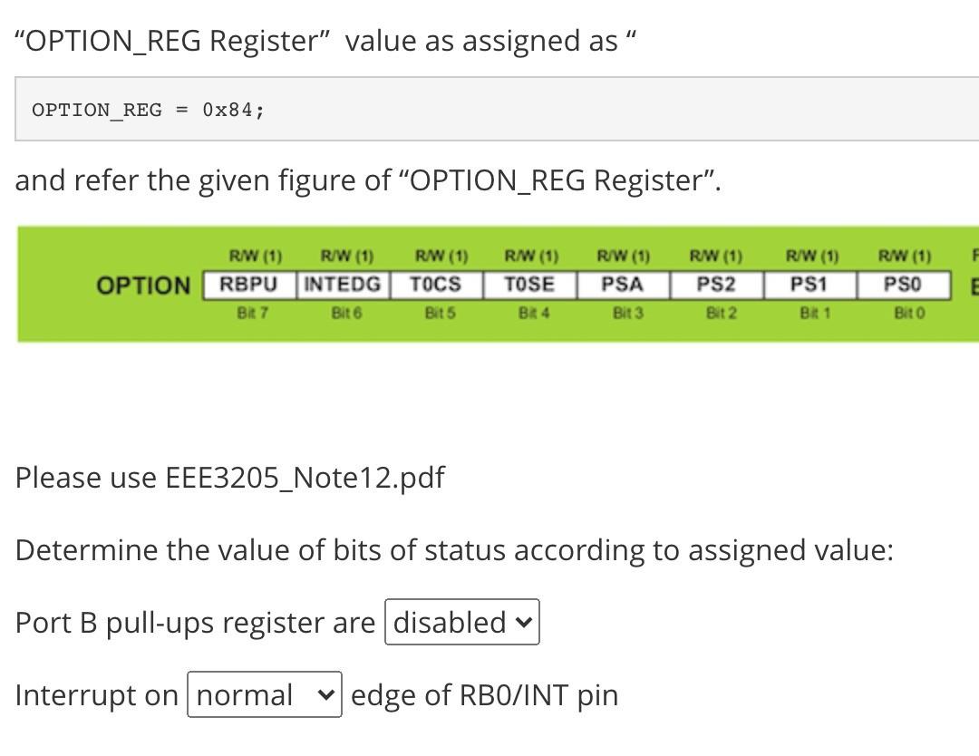
Task: Click the PS2 bit cell
Action: (x=716, y=284)
